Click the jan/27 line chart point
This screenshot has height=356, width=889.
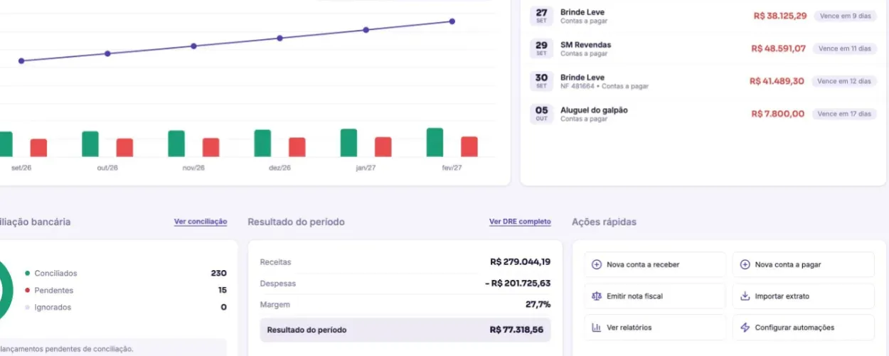(366, 30)
